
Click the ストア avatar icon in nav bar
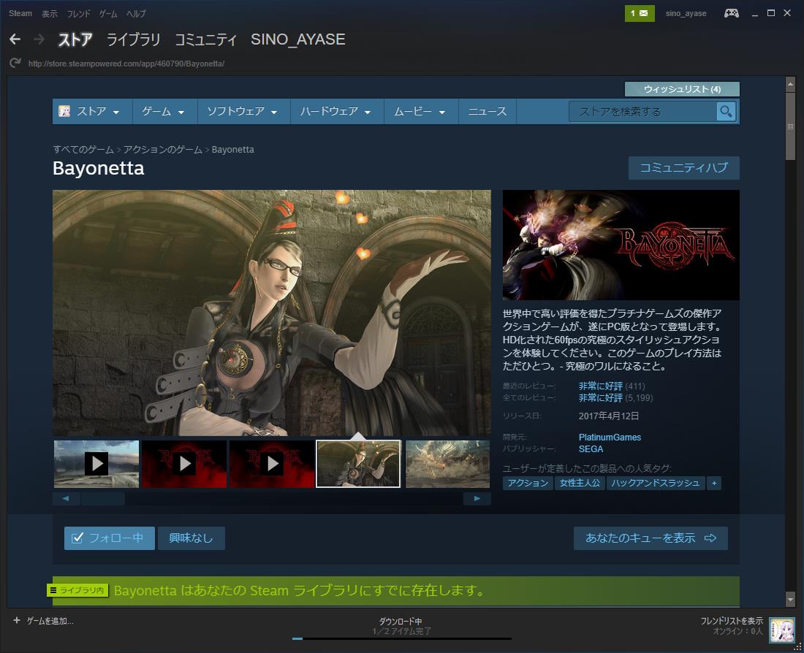[64, 111]
